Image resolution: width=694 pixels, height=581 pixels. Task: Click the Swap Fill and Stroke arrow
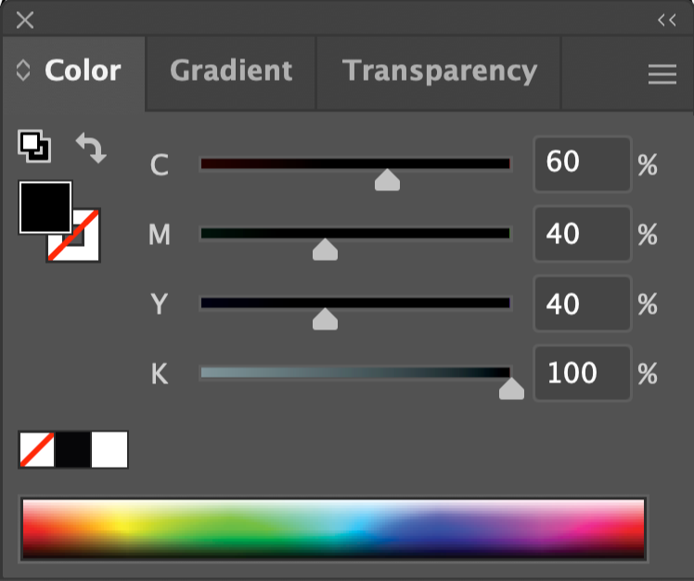coord(91,148)
